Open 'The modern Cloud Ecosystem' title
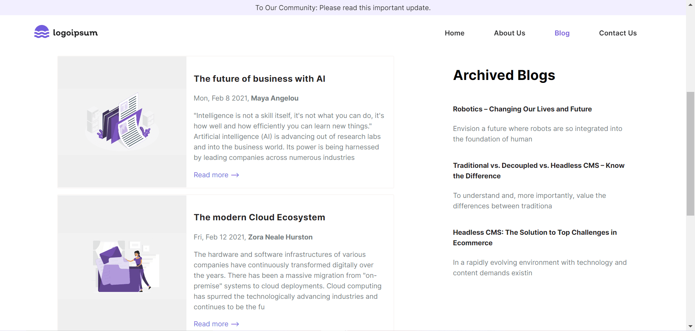695x331 pixels. (x=259, y=217)
